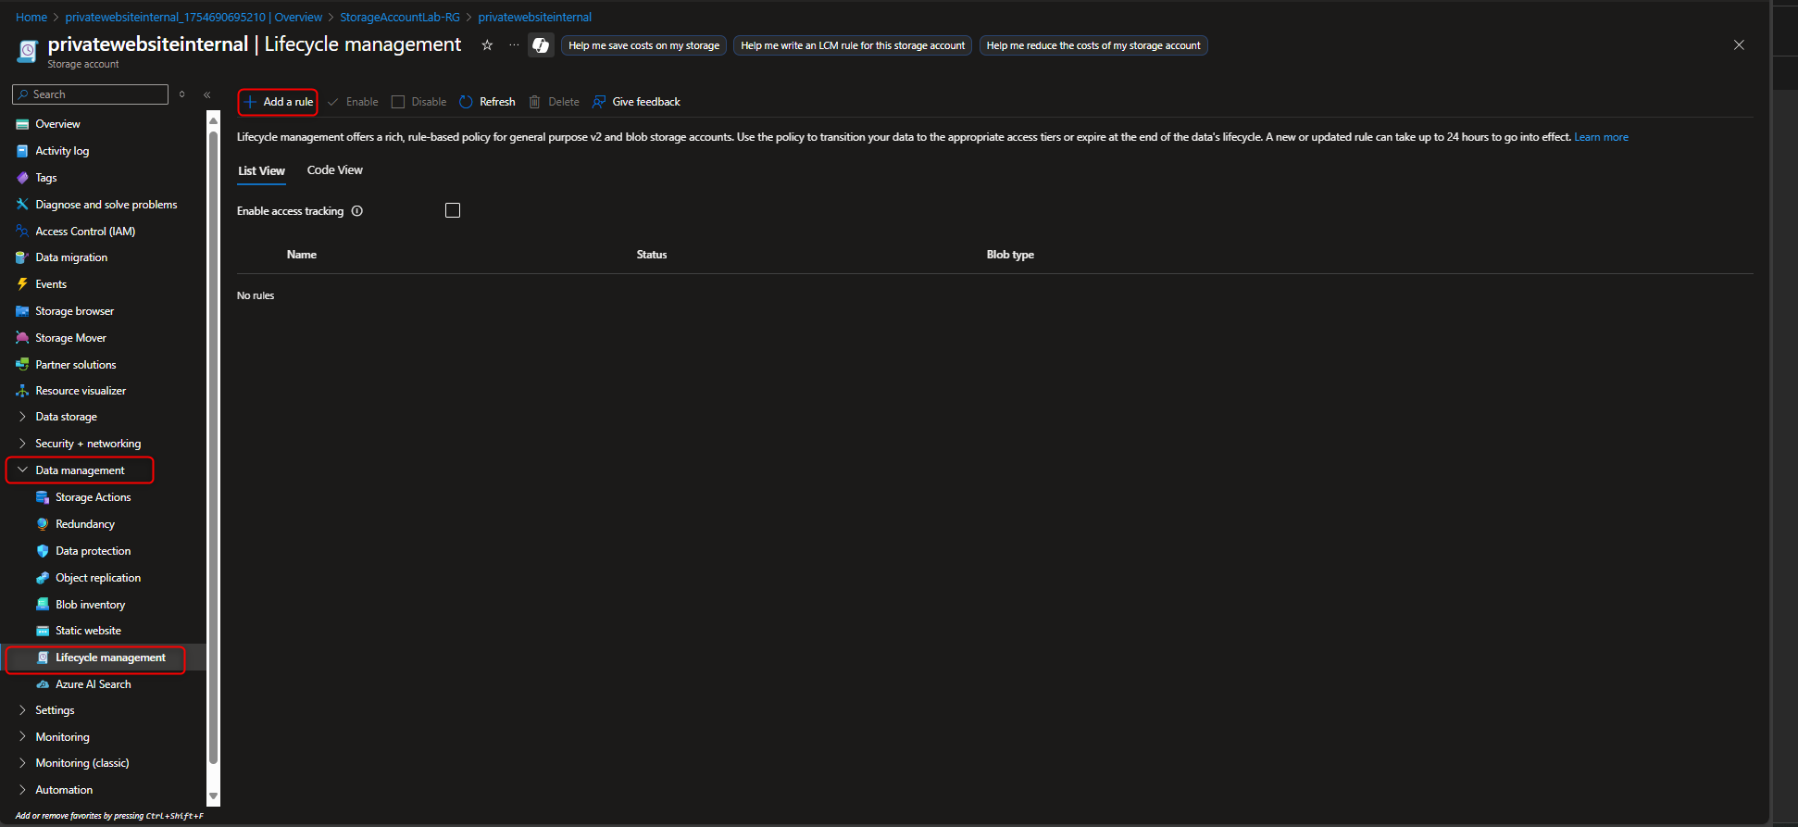Click the Blob type column header
The image size is (1798, 827).
coord(1010,255)
